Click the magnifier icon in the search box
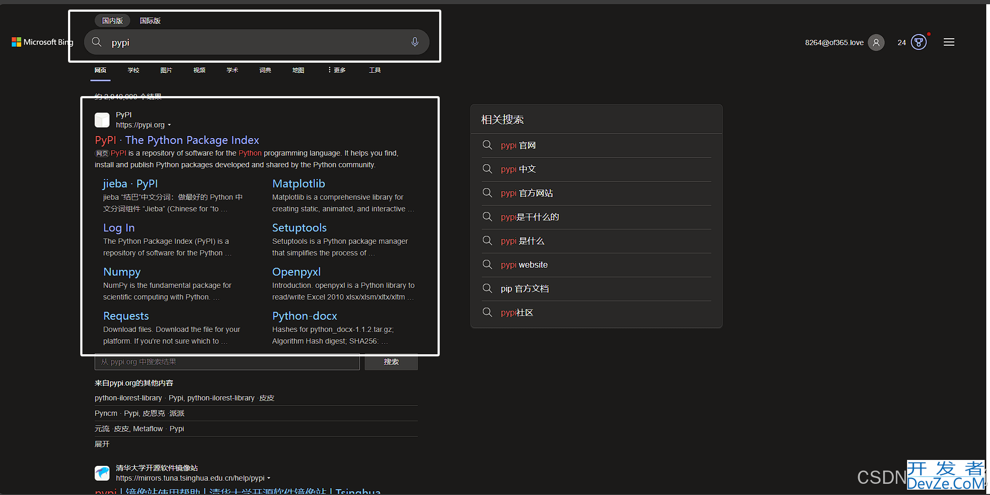Viewport: 990px width, 495px height. tap(97, 42)
